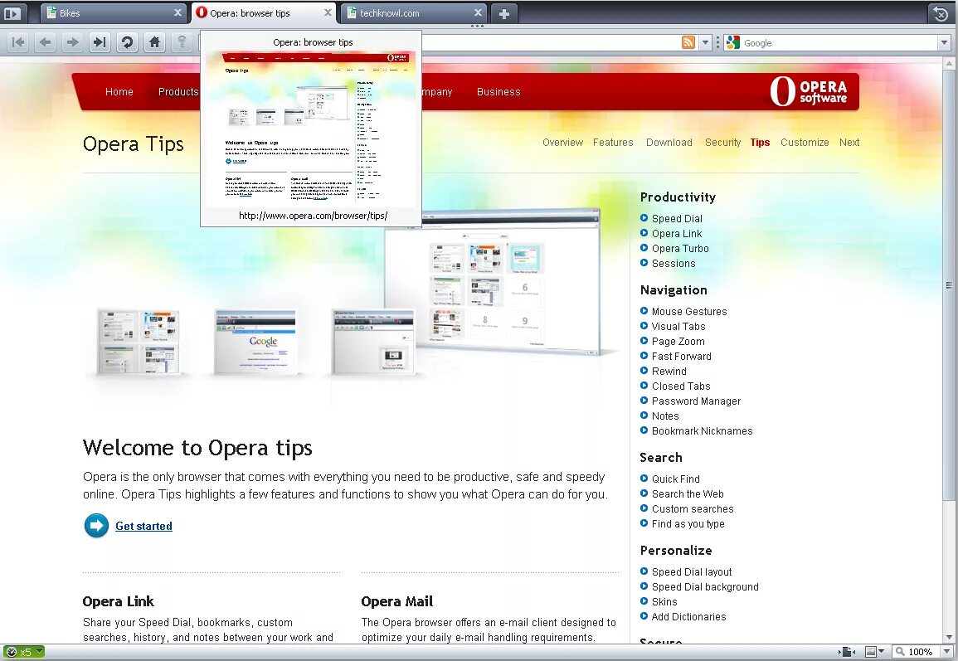Click the Next section link
This screenshot has height=661, width=958.
coord(849,143)
